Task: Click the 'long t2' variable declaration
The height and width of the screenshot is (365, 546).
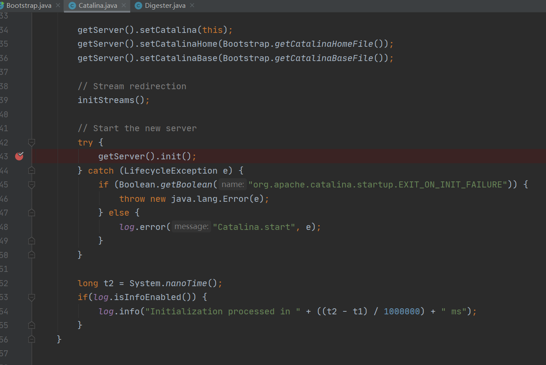Action: pyautogui.click(x=96, y=283)
